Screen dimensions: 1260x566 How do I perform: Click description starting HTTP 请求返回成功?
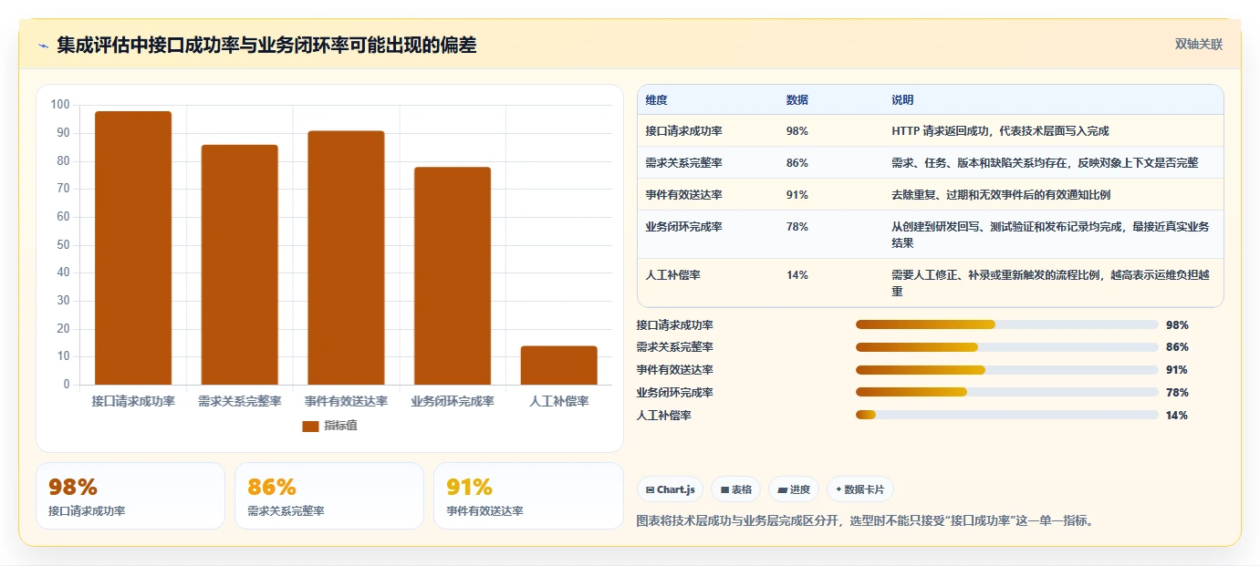click(x=1000, y=131)
